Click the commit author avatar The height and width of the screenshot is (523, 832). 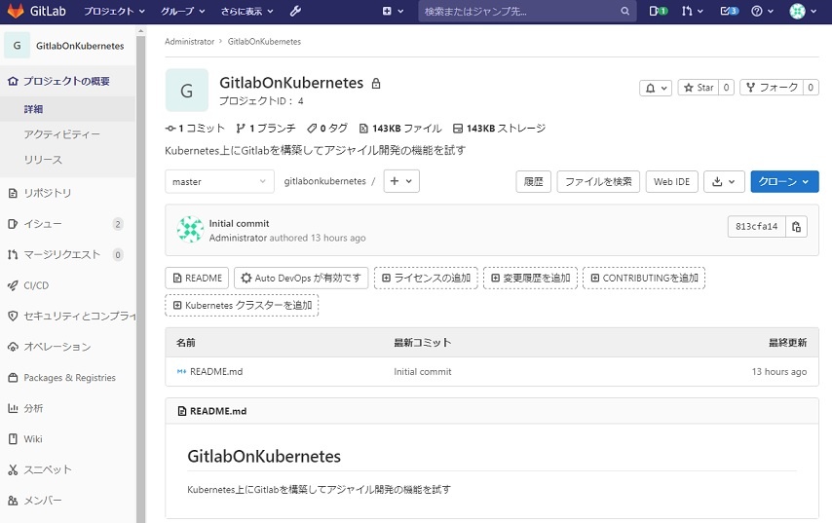coord(190,230)
